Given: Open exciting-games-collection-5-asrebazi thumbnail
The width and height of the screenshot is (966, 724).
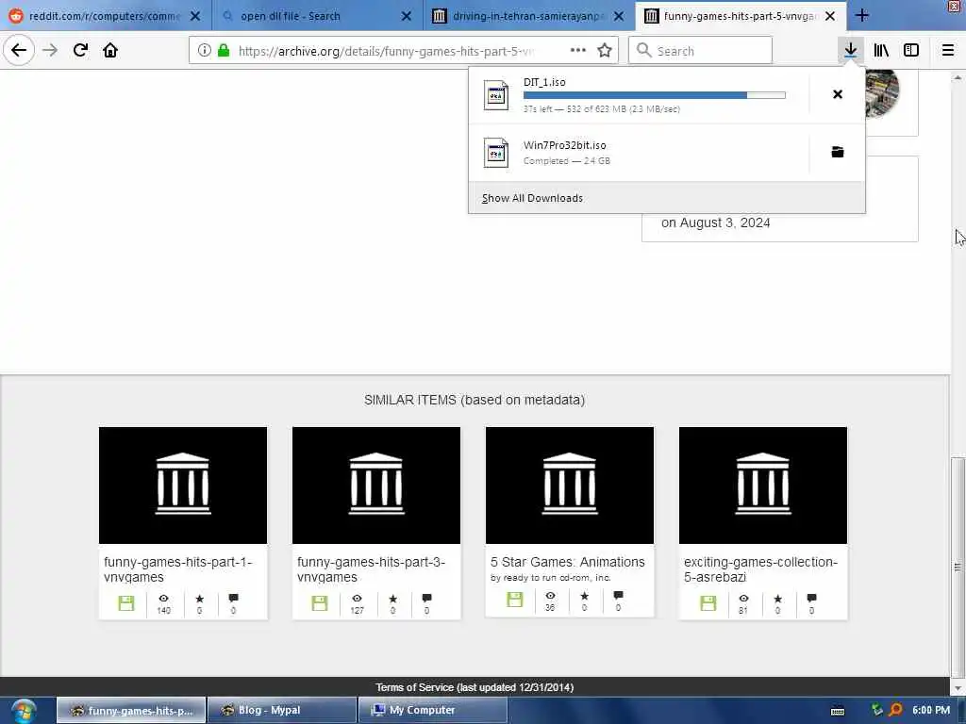Looking at the screenshot, I should click(763, 485).
